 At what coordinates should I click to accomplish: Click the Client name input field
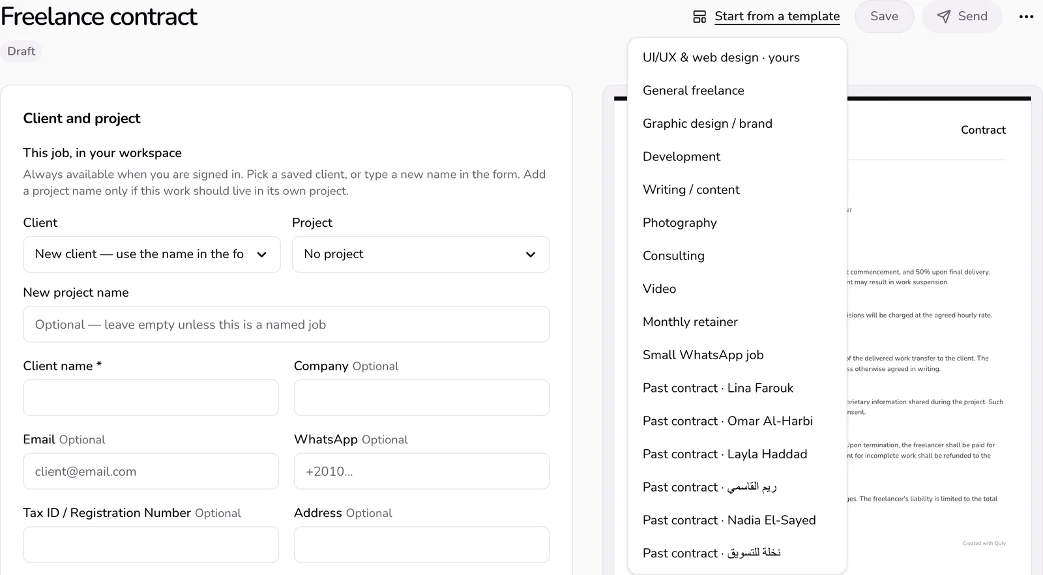151,398
